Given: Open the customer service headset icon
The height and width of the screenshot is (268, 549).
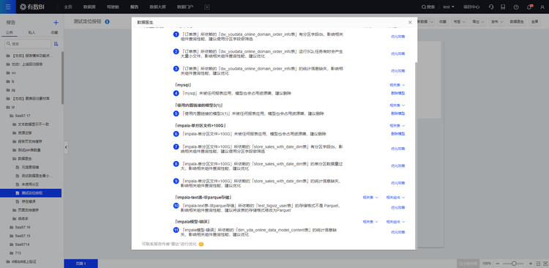Looking at the screenshot, I should pyautogui.click(x=491, y=7).
